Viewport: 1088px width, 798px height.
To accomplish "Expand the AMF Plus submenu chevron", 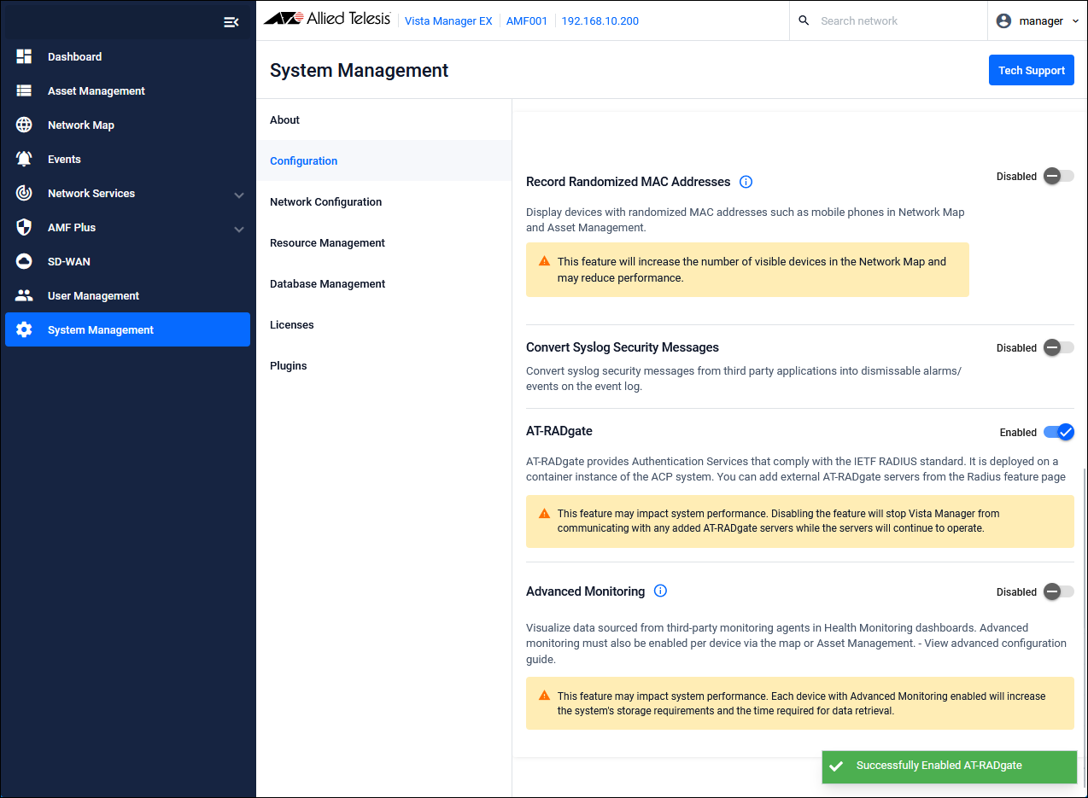I will [x=239, y=229].
